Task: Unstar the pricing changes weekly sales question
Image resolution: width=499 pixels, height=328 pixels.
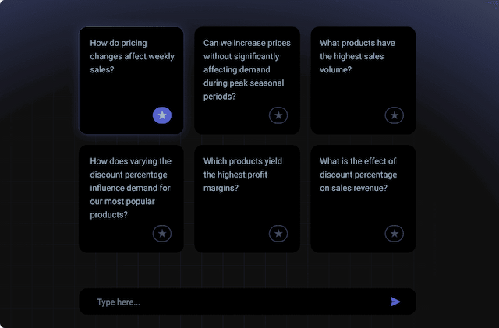Action: tap(162, 115)
